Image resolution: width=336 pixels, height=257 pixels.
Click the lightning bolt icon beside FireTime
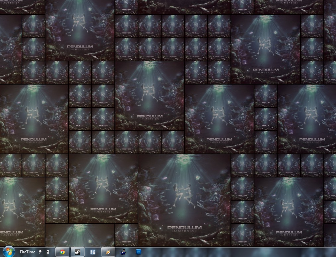click(40, 252)
